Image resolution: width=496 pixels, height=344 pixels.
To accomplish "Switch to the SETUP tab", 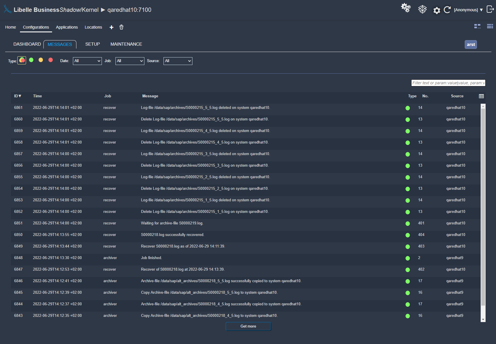I will [x=93, y=44].
